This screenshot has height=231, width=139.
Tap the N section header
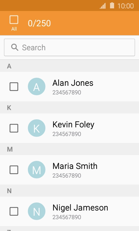point(69,191)
